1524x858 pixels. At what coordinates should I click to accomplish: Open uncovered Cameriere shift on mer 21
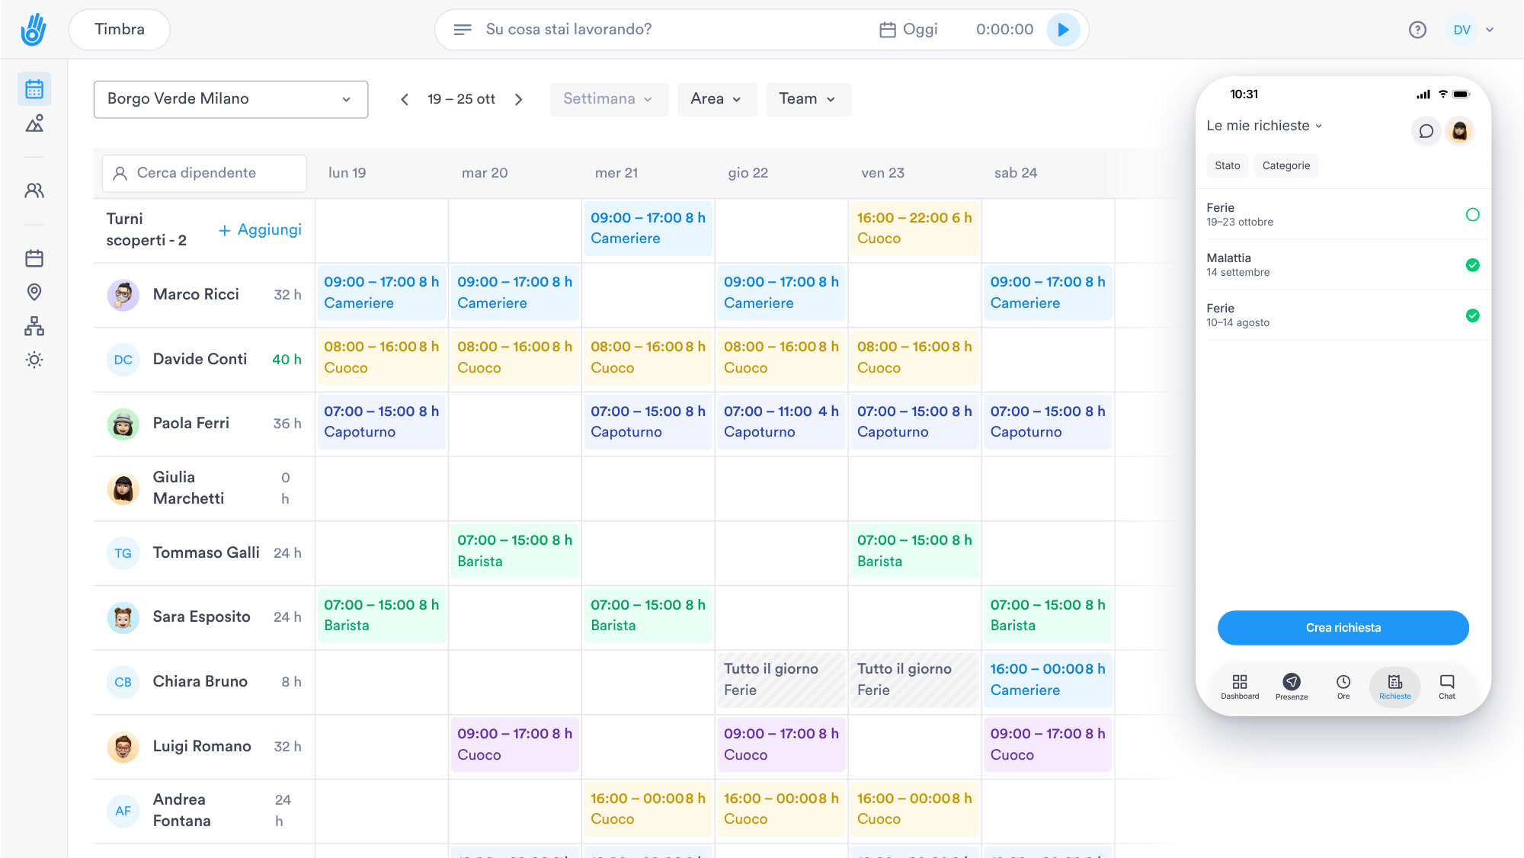[x=648, y=229]
